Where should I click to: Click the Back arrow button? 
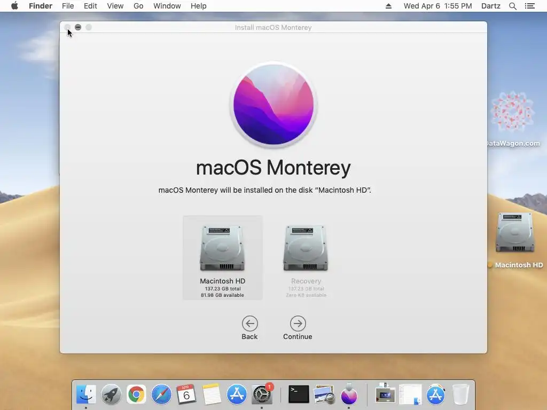tap(250, 324)
